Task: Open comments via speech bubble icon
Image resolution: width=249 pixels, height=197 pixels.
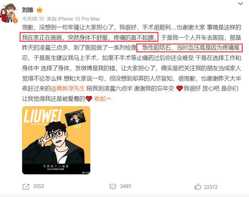Action: tap(113, 186)
